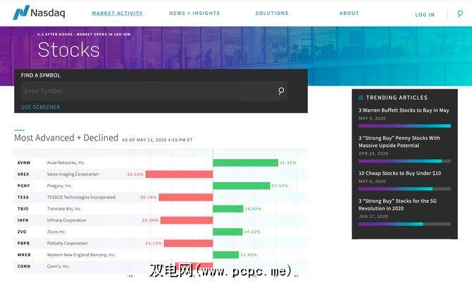The width and height of the screenshot is (472, 287).
Task: Click progress bar under Warren Buffett article
Action: [x=404, y=126]
